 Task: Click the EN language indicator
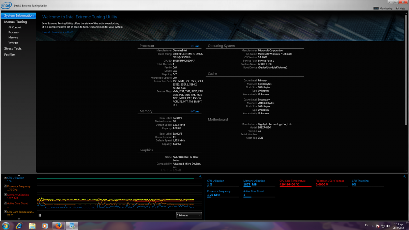coord(367,226)
